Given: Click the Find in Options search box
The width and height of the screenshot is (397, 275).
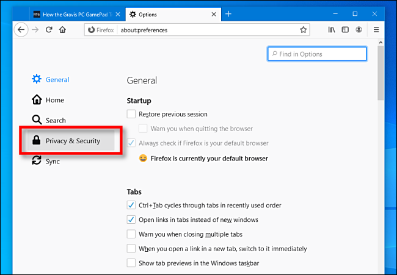Looking at the screenshot, I should pos(318,54).
